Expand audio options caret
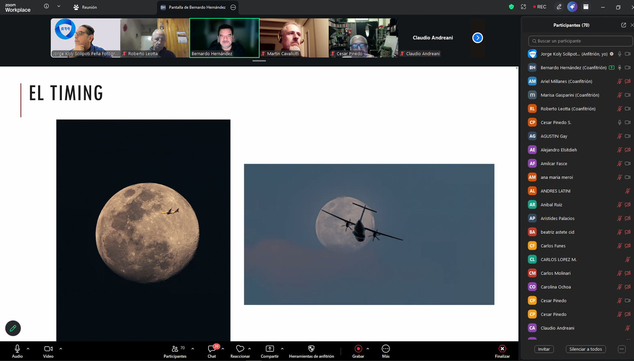Image resolution: width=634 pixels, height=361 pixels. [x=28, y=349]
